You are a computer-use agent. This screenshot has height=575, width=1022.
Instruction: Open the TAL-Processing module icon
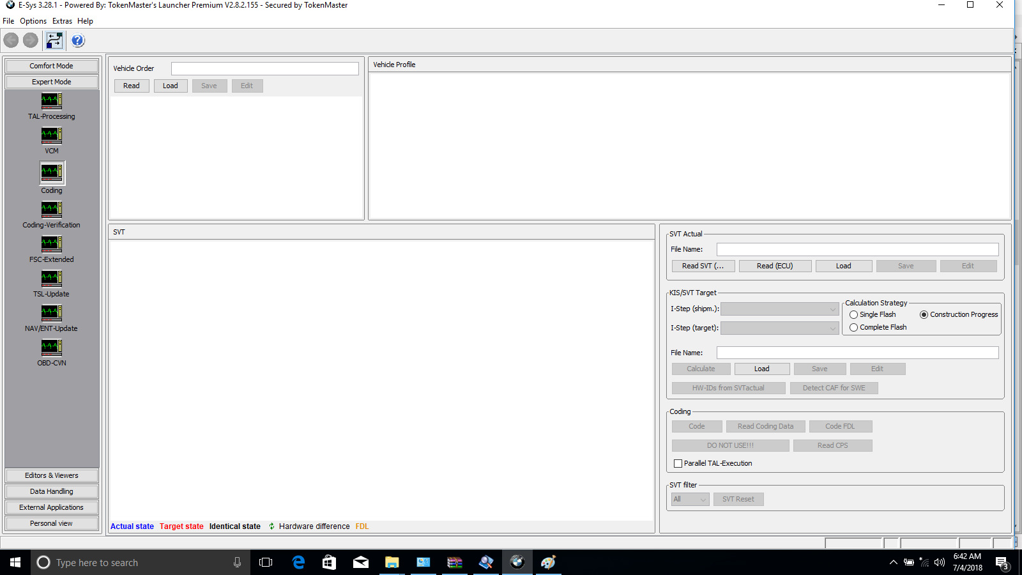52,101
